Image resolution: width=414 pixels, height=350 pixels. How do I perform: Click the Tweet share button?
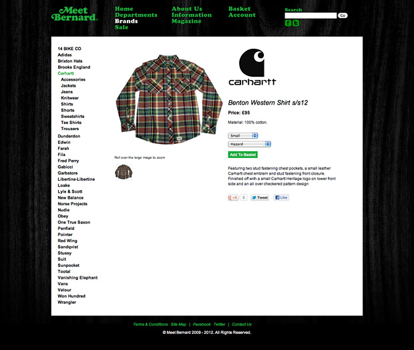[x=260, y=197]
